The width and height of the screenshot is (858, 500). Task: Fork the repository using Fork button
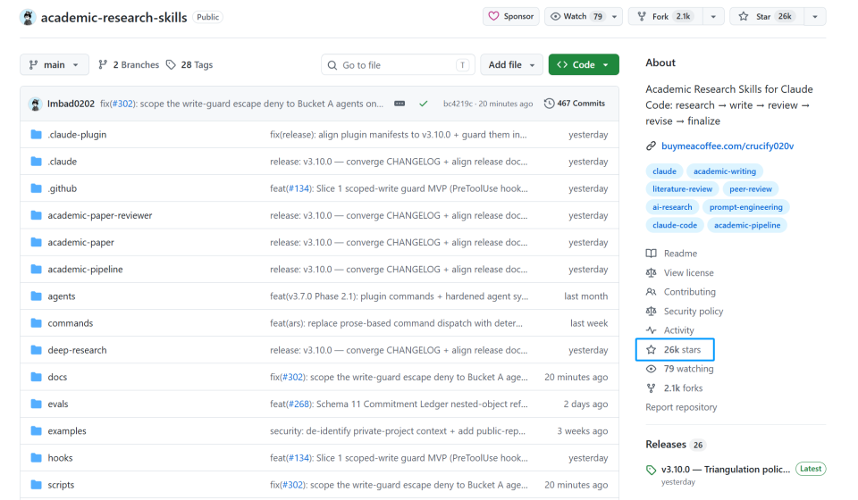(x=664, y=16)
